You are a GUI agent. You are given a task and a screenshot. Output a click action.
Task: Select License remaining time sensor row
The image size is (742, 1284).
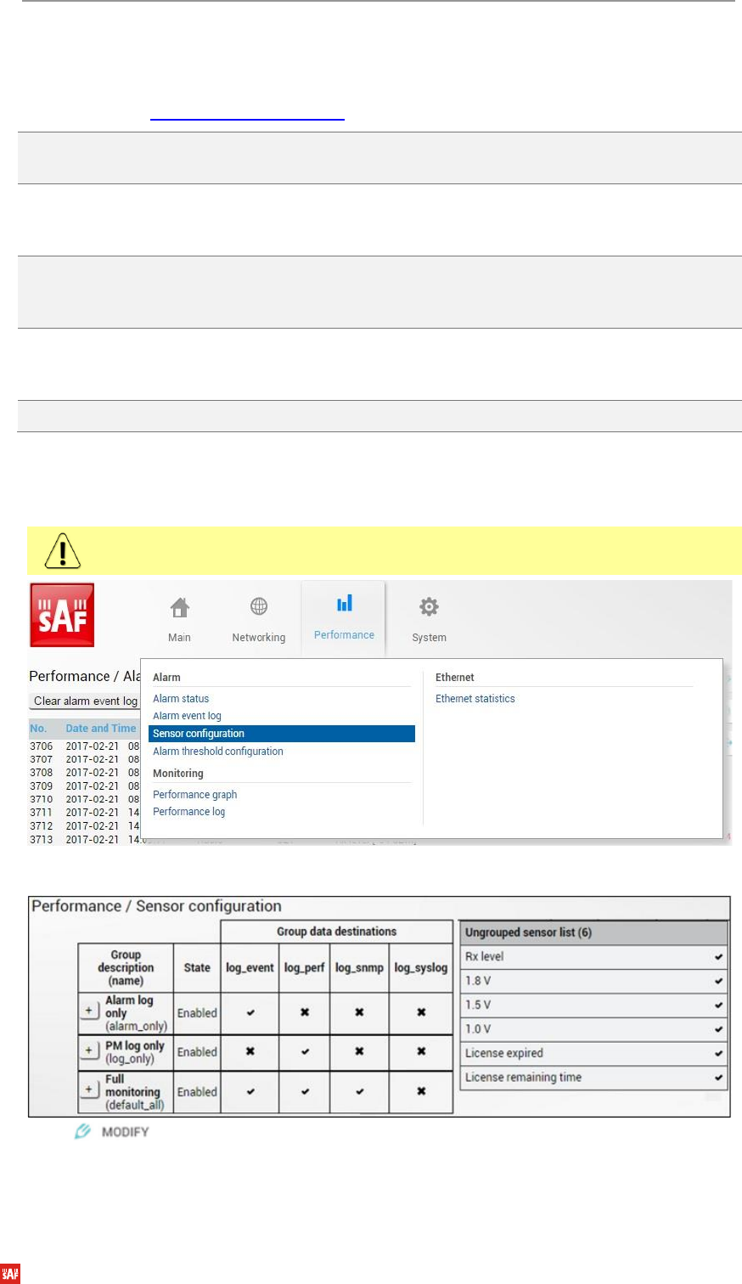pos(593,1078)
